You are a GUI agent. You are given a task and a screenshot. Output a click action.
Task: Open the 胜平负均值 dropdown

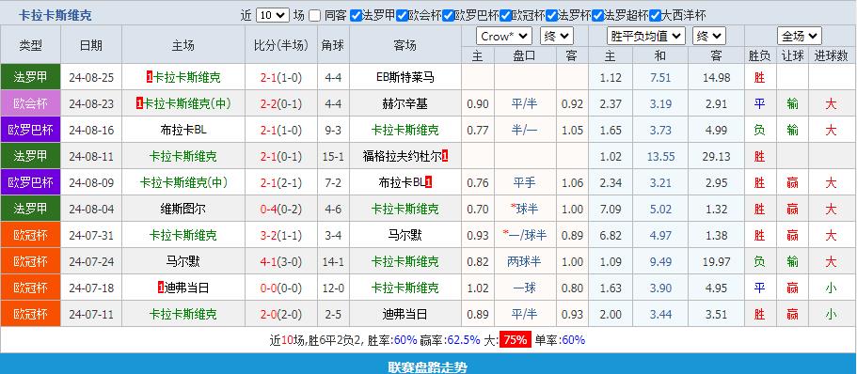(646, 37)
